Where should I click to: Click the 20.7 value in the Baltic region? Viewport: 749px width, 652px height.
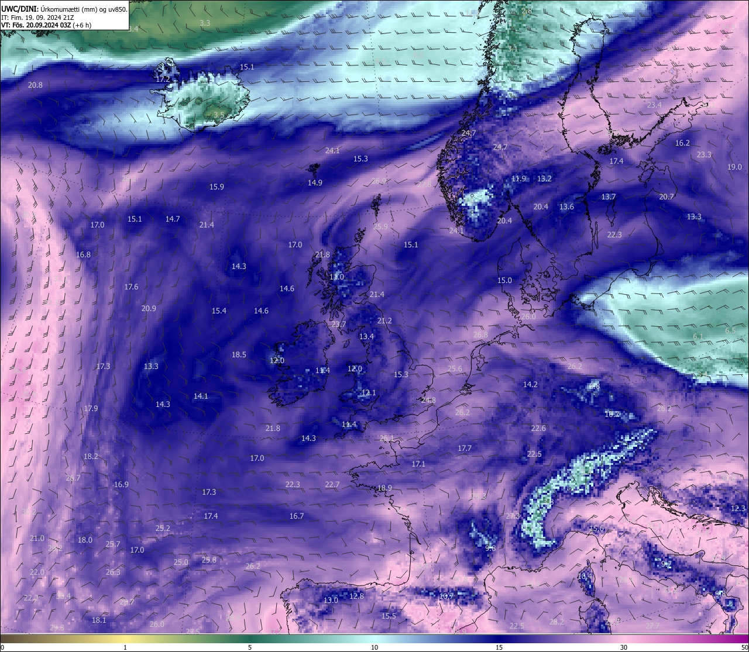666,196
